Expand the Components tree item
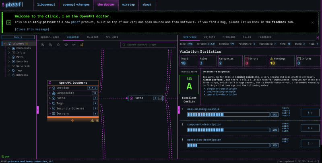 tap(9, 48)
